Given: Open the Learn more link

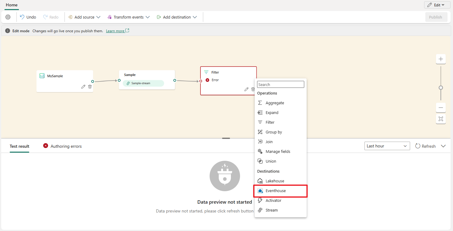Looking at the screenshot, I should coord(115,31).
